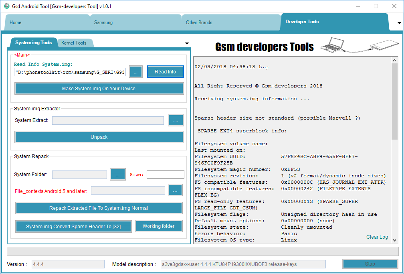The width and height of the screenshot is (404, 274).
Task: Click the Version field showing 4.4.4
Action: point(68,264)
